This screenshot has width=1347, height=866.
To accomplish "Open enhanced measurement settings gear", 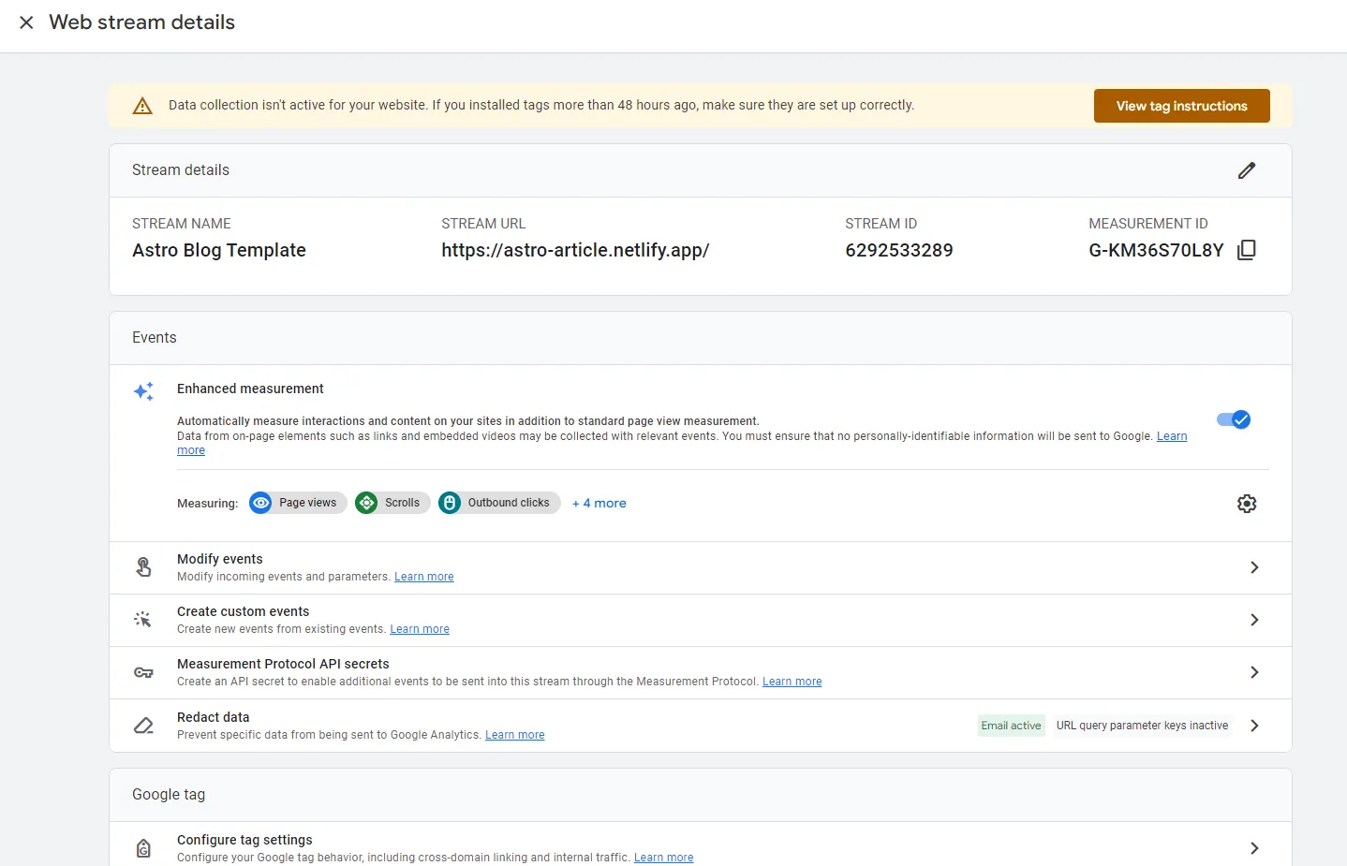I will 1246,504.
